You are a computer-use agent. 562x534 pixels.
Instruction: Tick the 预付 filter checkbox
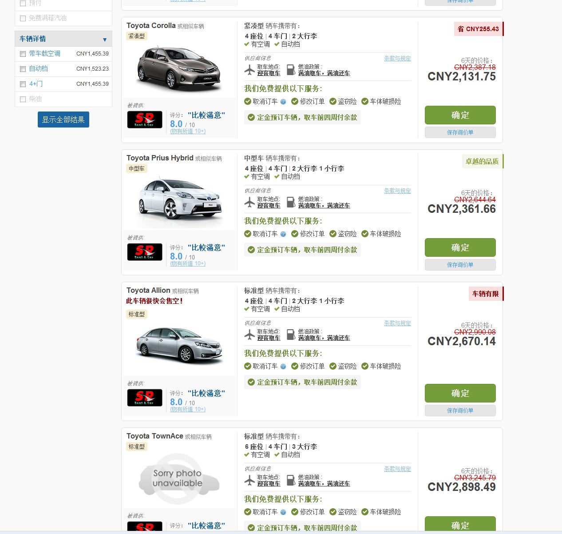[x=23, y=4]
